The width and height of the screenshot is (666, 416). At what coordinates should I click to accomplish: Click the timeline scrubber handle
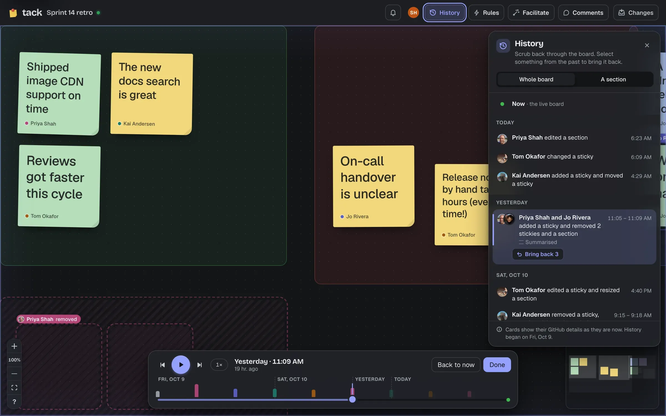point(352,399)
